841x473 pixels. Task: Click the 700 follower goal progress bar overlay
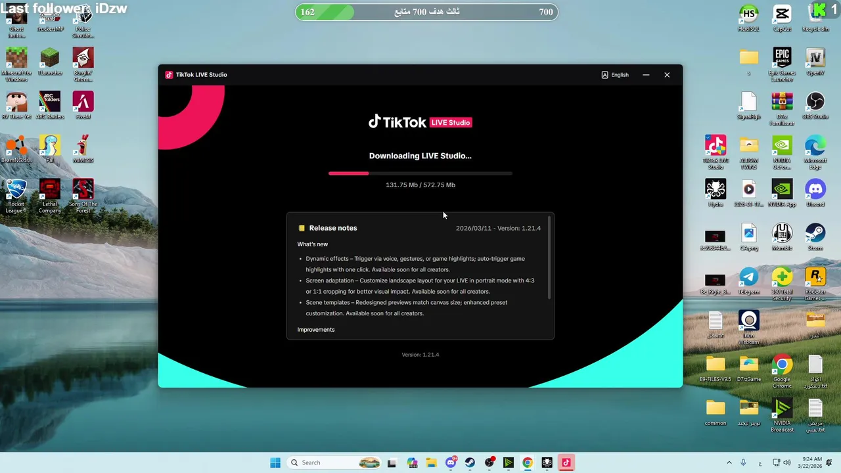pos(426,12)
